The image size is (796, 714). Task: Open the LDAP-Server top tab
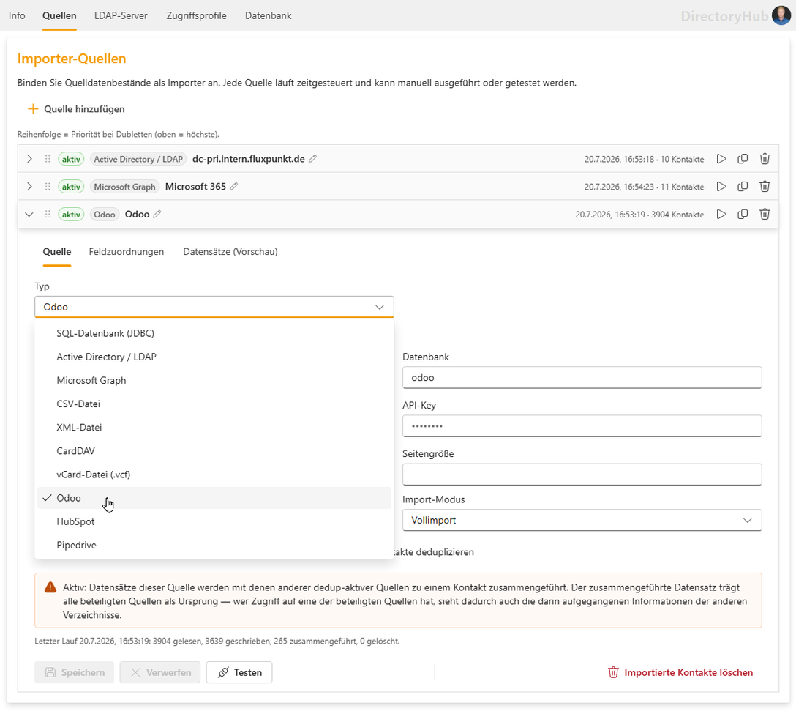[121, 16]
